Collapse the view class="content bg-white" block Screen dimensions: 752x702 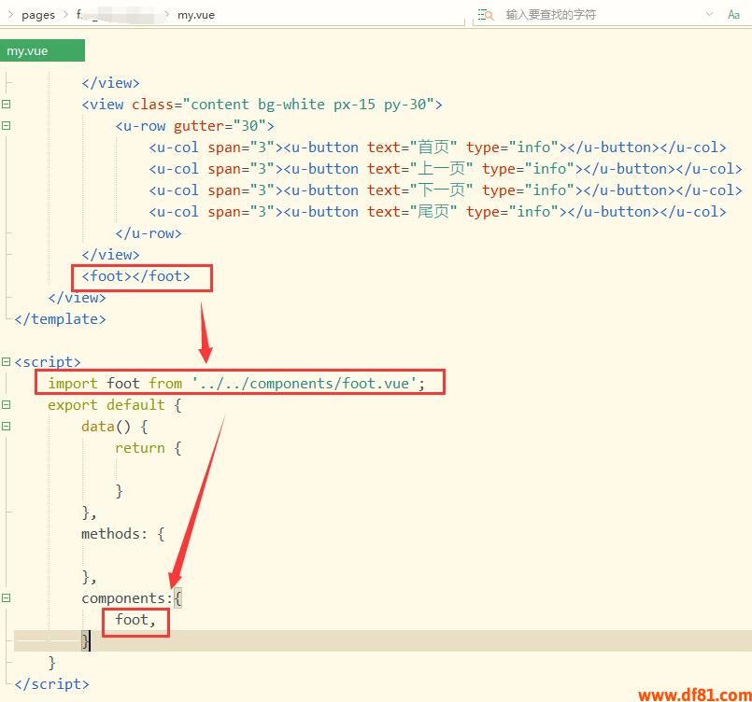[6, 104]
